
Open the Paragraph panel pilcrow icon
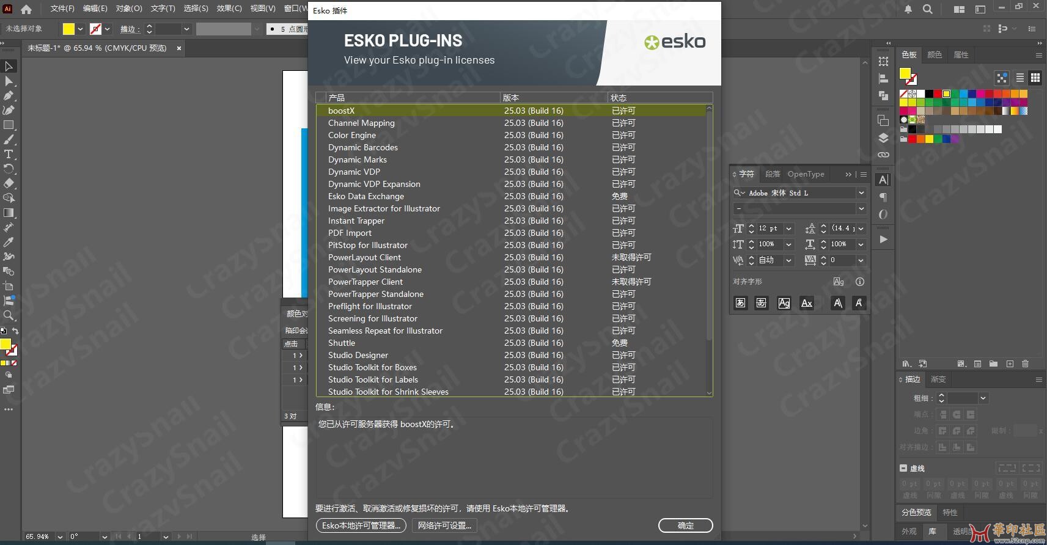point(883,197)
